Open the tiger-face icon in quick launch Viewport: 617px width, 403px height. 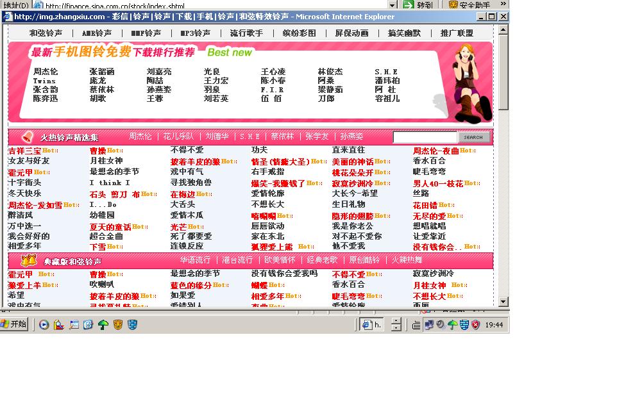tap(117, 325)
